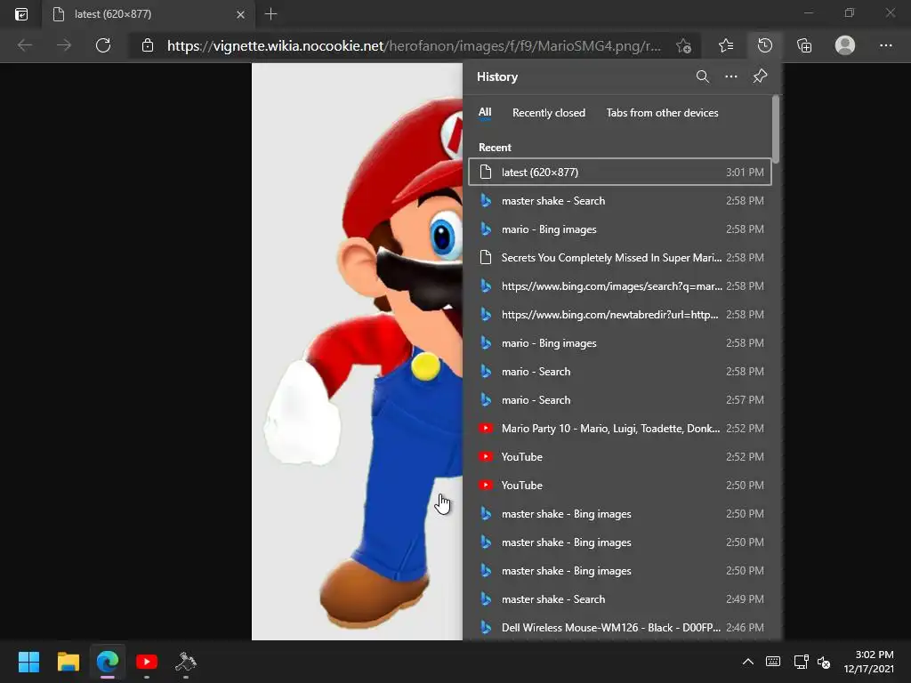911x683 pixels.
Task: Open master shake - Search at 2:49 PM
Action: pos(620,599)
